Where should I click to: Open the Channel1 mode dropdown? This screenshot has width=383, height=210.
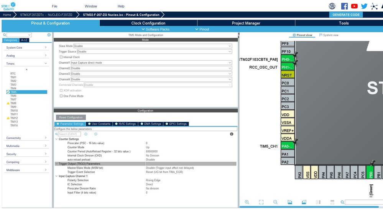click(151, 63)
